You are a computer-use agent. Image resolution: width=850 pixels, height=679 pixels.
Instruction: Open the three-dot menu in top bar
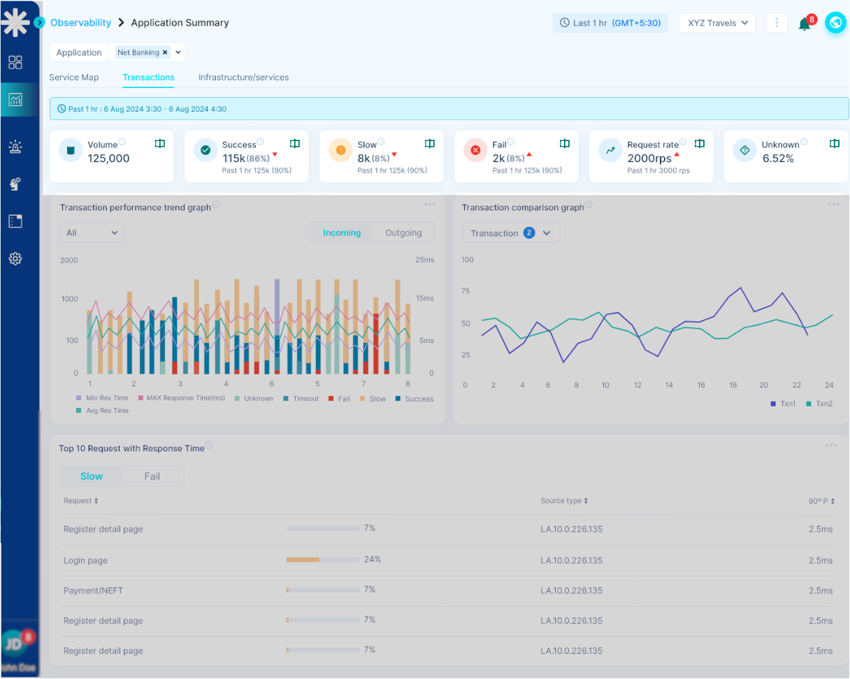click(x=776, y=22)
